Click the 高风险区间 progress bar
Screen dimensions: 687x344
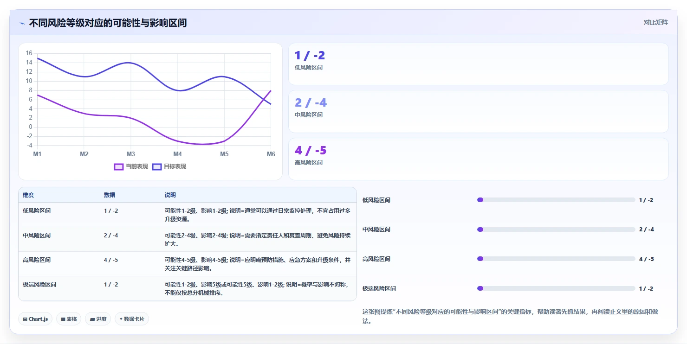pos(556,259)
